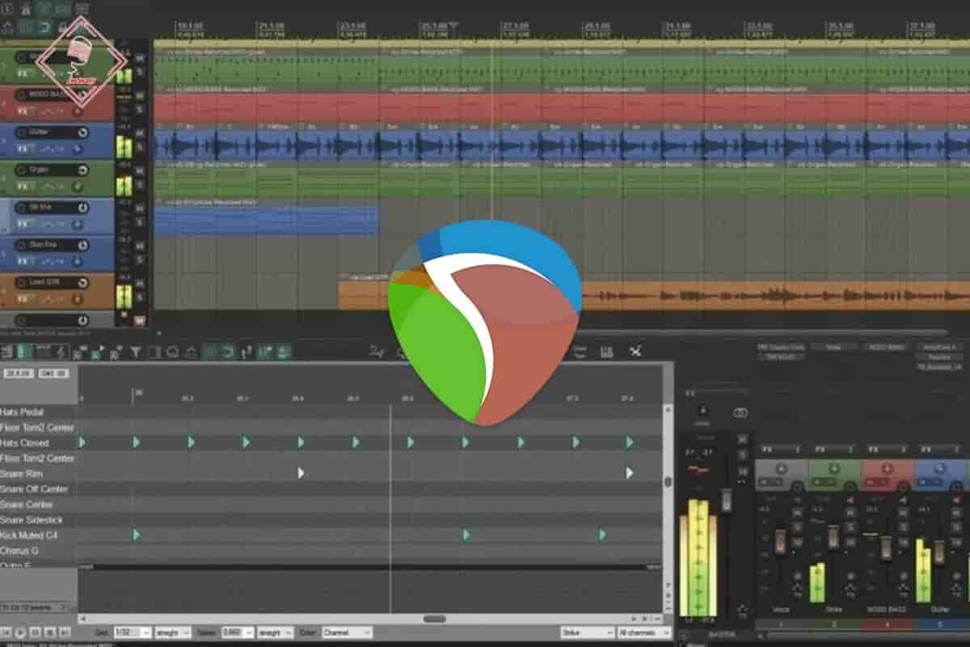Click the repeat loop icon in MIDI toolbar
This screenshot has height=647, width=970.
pyautogui.click(x=228, y=352)
